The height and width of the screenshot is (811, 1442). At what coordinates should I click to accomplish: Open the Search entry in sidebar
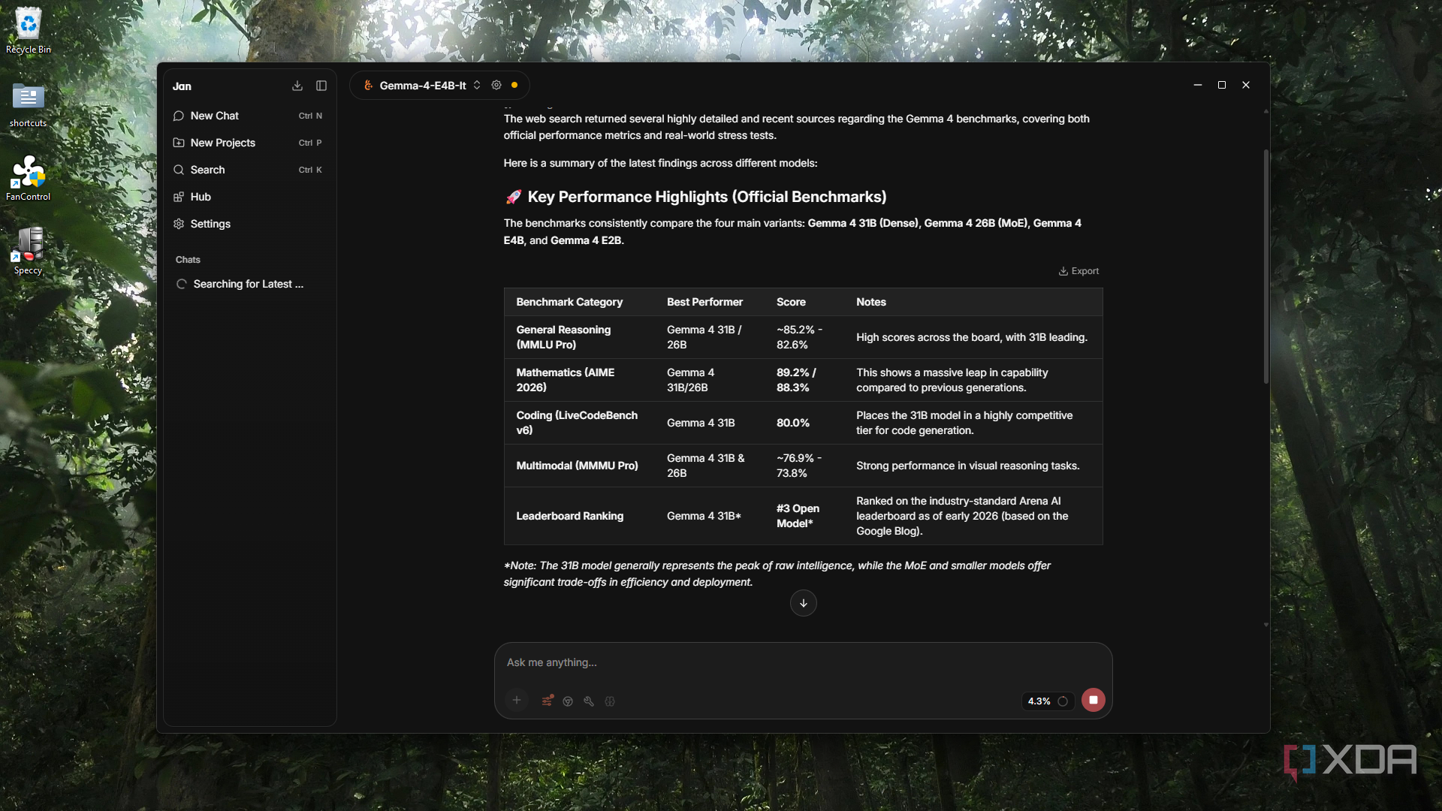click(x=250, y=170)
